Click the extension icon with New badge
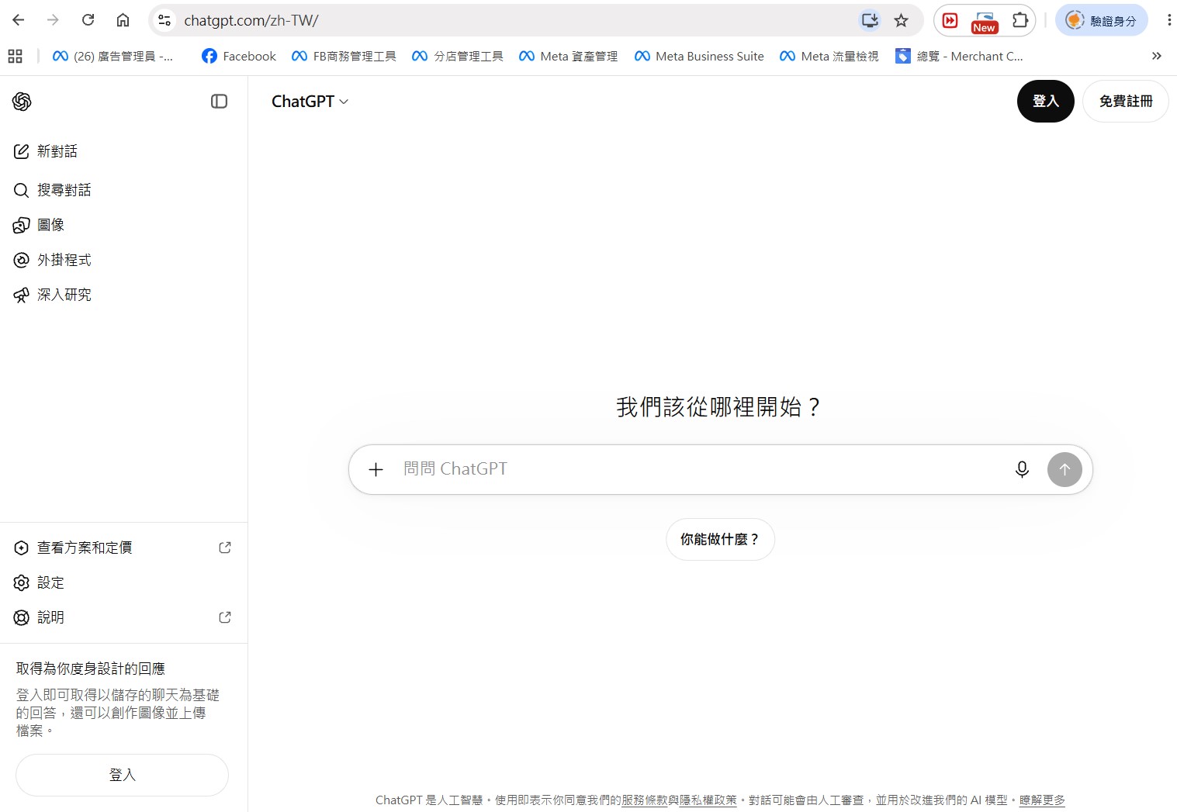Viewport: 1177px width, 812px height. (x=984, y=22)
